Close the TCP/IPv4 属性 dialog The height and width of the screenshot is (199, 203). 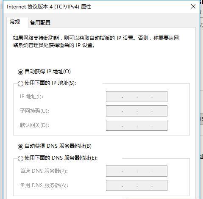193,6
